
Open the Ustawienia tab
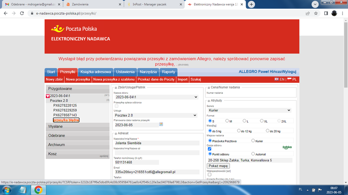125,72
